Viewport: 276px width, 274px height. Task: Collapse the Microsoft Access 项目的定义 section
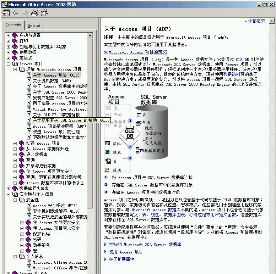point(135,52)
